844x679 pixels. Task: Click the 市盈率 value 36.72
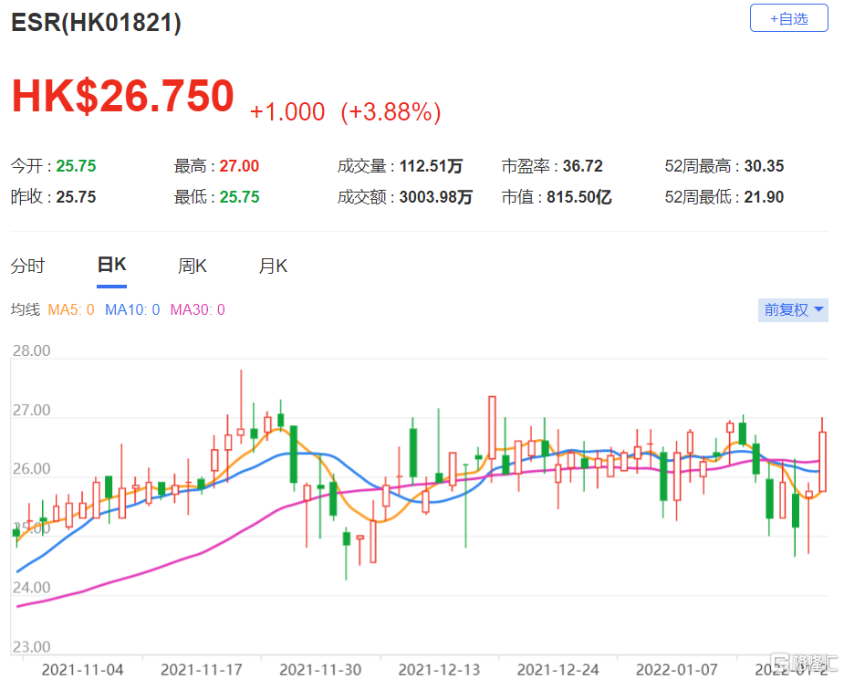[x=582, y=166]
